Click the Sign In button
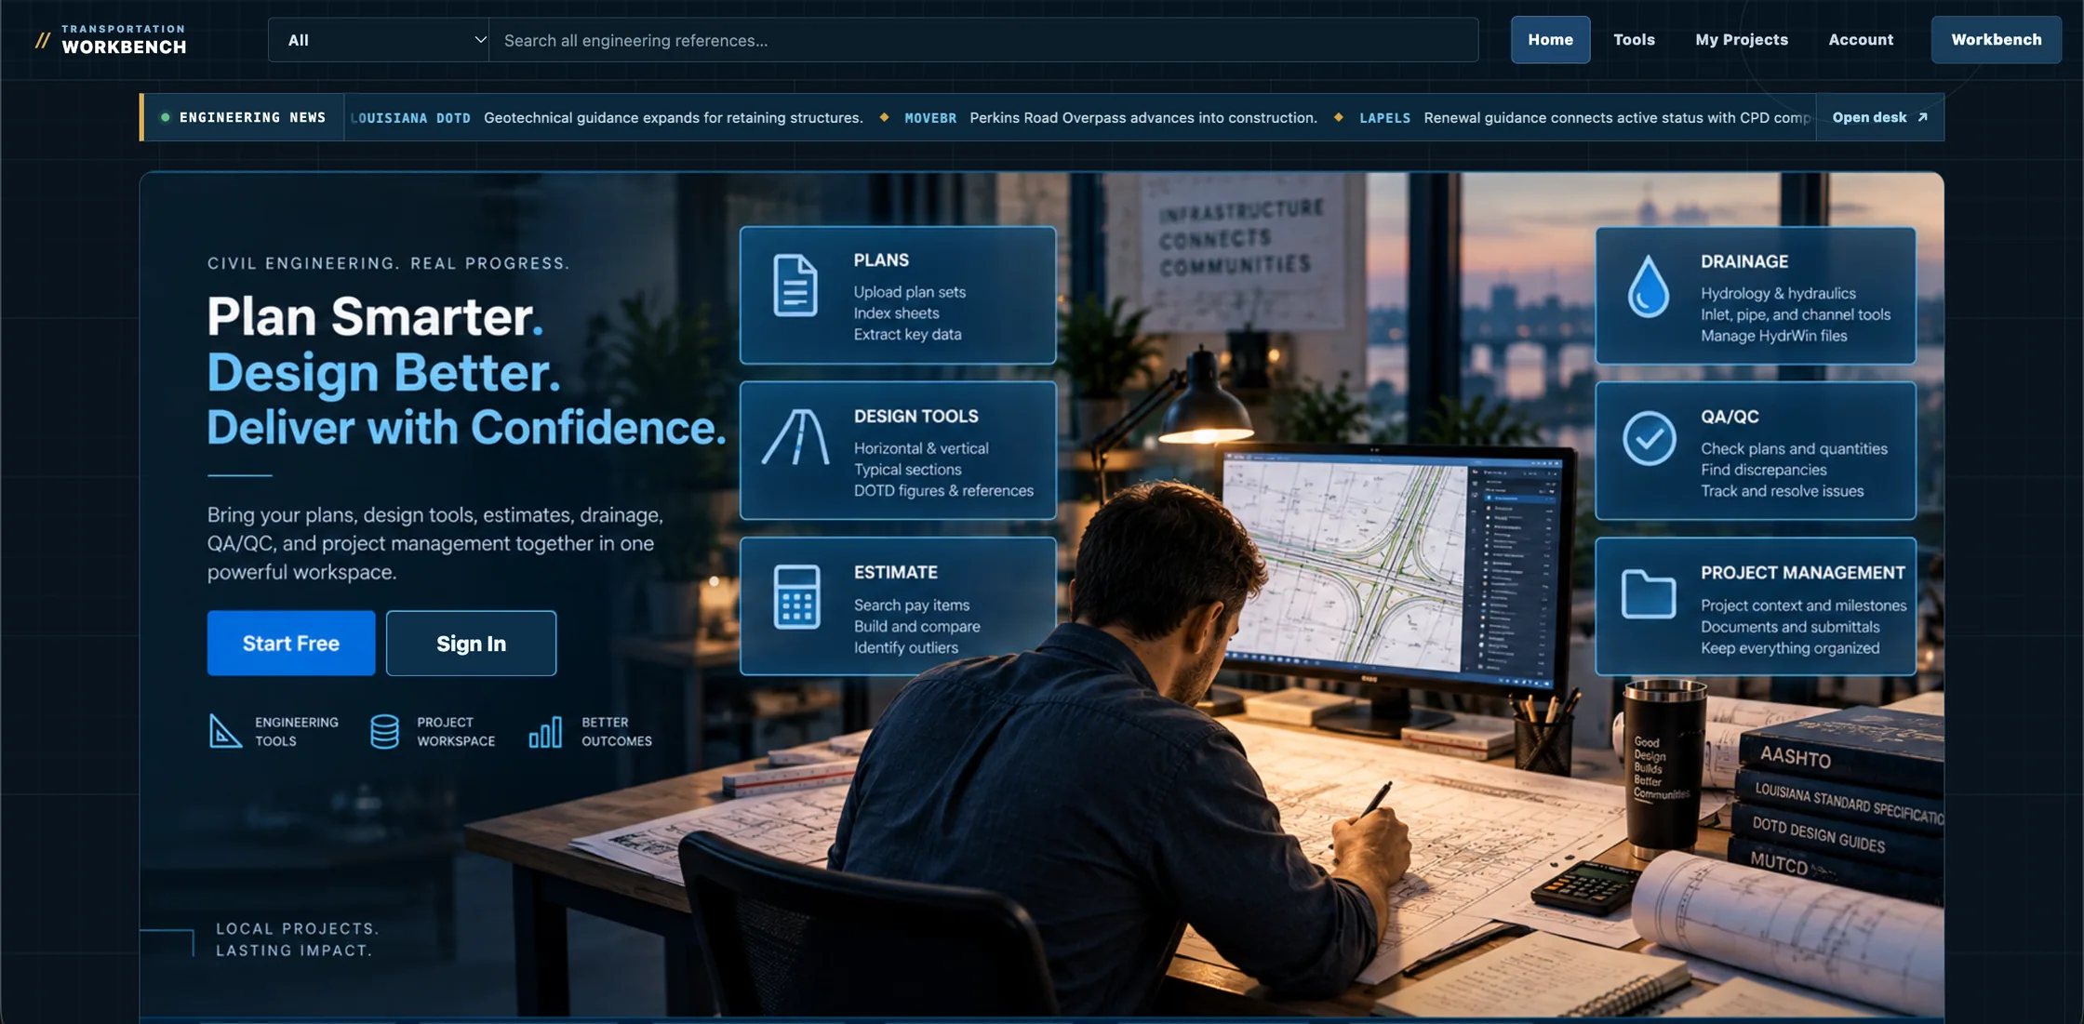The image size is (2084, 1024). (471, 643)
